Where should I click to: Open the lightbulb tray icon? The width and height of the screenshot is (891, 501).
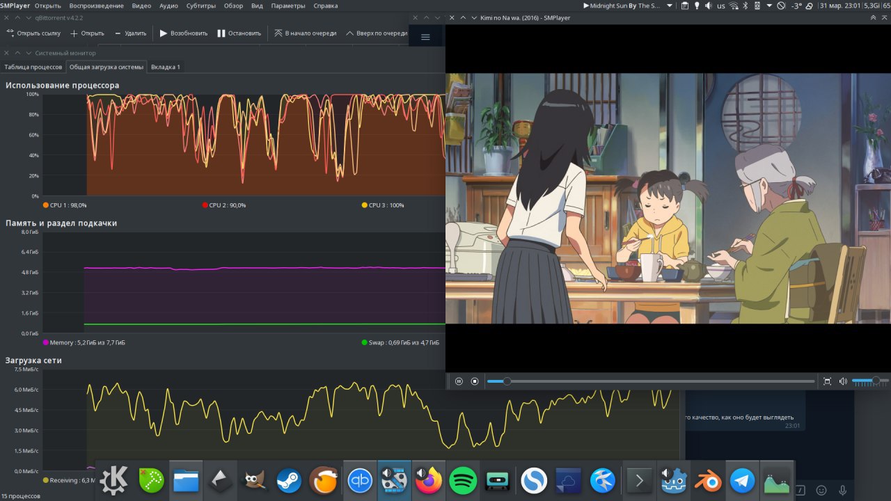tap(696, 6)
